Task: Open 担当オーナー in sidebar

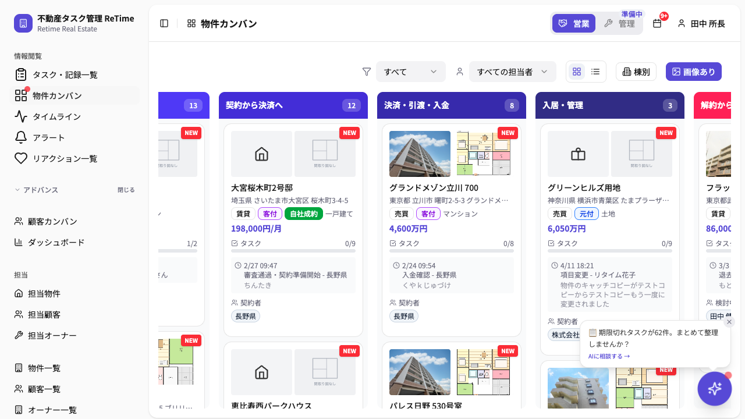Action: pyautogui.click(x=74, y=335)
